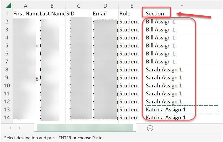Select row 5 header
The image size is (223, 142).
(x=7, y=45)
